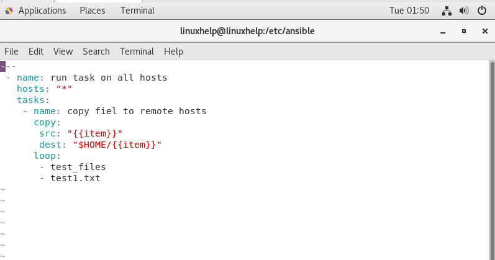The image size is (495, 260).
Task: Minimize the terminal window
Action: coord(443,31)
